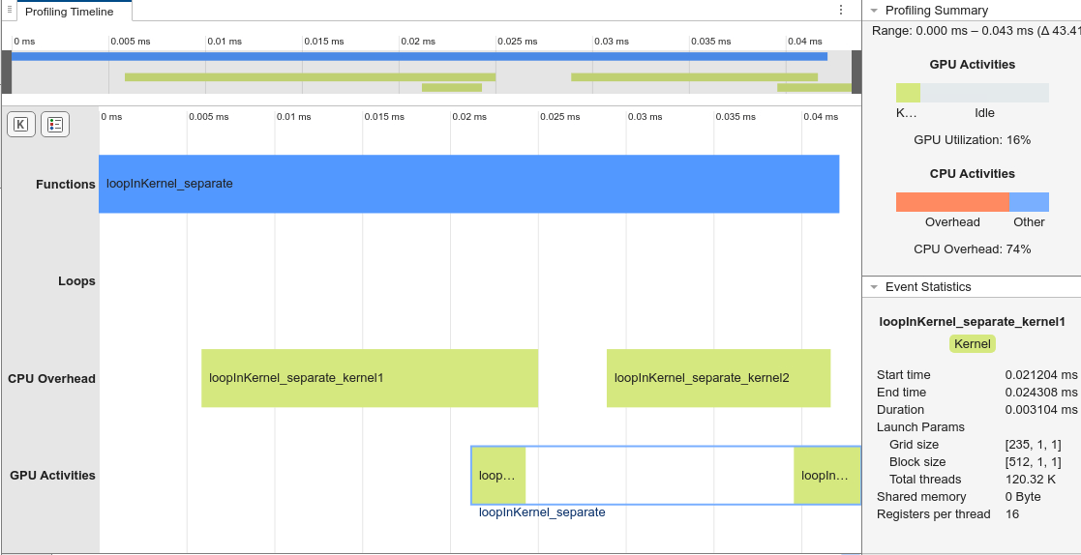
Task: Select loopInKernel_separate_kernel2 in CPU Overhead row
Action: point(717,378)
